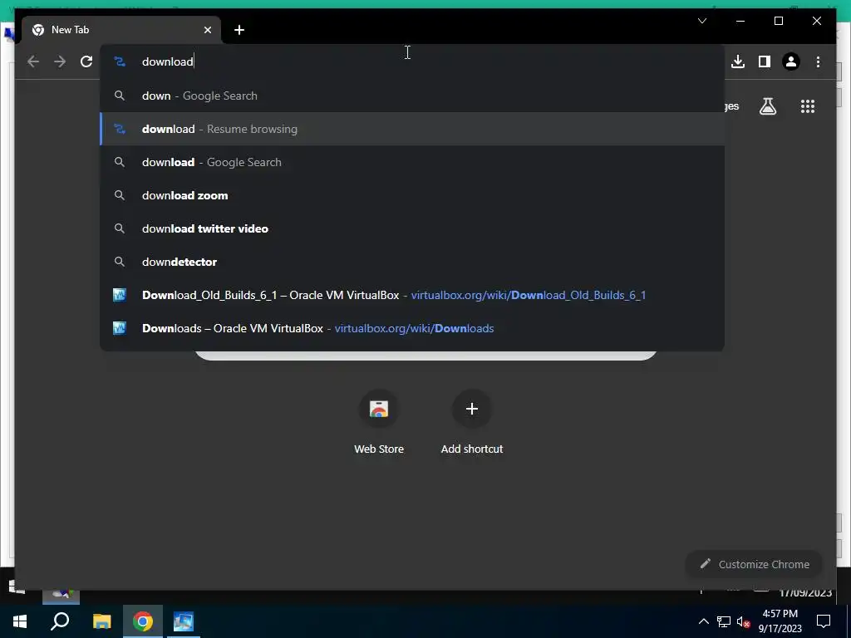This screenshot has width=851, height=638.
Task: Pick the 'download twitter video' suggestion
Action: point(412,228)
